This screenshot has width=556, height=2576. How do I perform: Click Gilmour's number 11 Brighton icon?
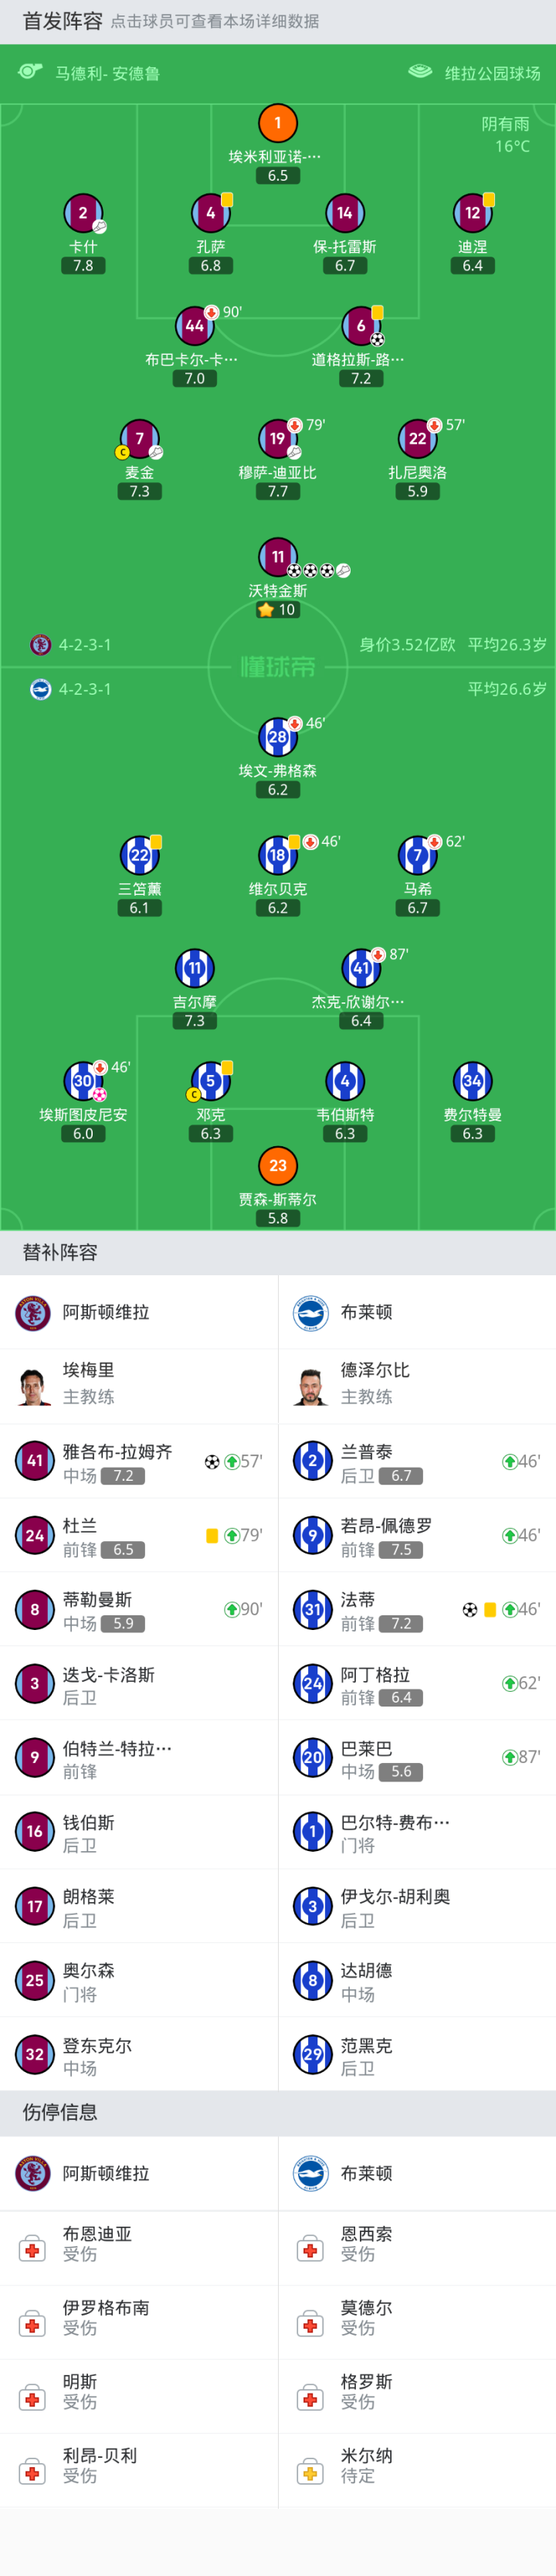point(194,968)
